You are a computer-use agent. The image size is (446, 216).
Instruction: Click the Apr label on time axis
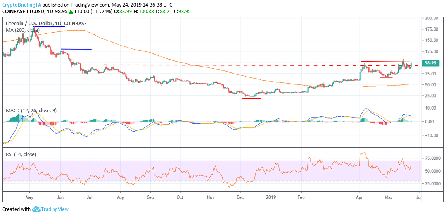click(x=360, y=196)
